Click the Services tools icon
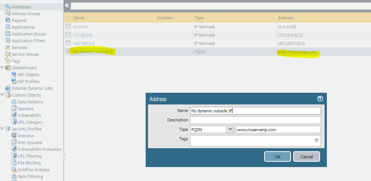 pos(8,48)
